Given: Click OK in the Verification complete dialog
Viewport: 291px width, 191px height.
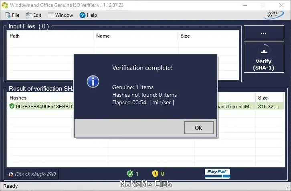Looking at the screenshot, I should pos(199,128).
